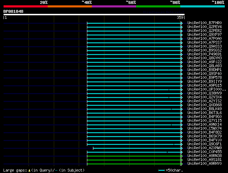The image size is (228, 173).
Task: Select the UniRef100_B9IIY9 label
Action: click(x=204, y=82)
